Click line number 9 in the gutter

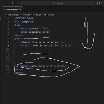coord(8,46)
